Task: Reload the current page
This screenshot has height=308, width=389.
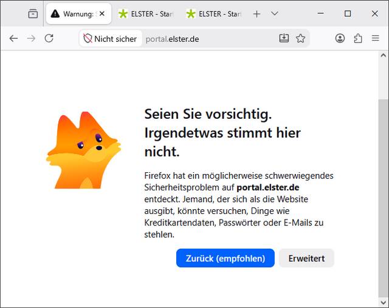Action: click(x=49, y=38)
